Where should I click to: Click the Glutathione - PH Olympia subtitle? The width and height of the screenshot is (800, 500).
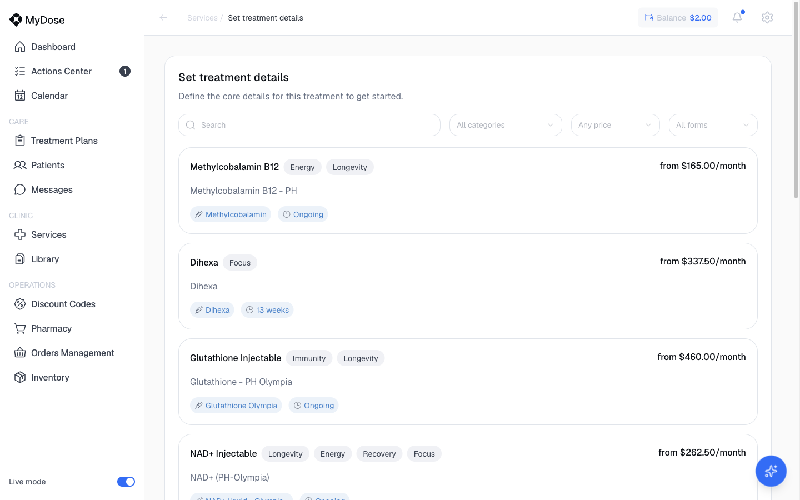241,382
